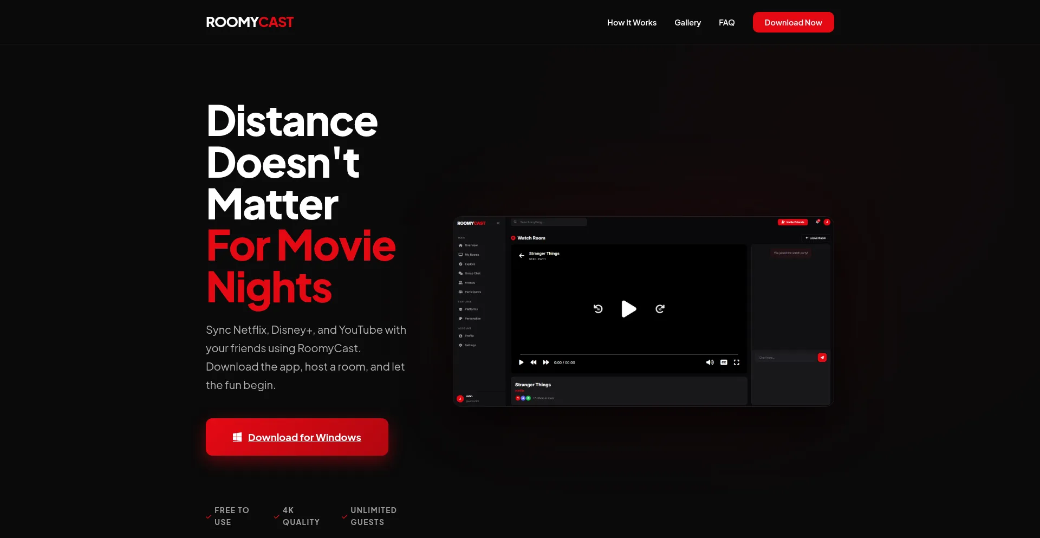Click the red Watch Room record icon
Screen dimensions: 1040x538
[x=513, y=238]
